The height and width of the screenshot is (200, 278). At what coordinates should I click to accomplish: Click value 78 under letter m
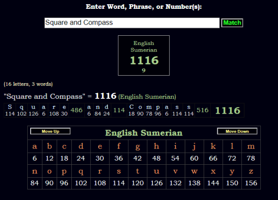(251, 159)
